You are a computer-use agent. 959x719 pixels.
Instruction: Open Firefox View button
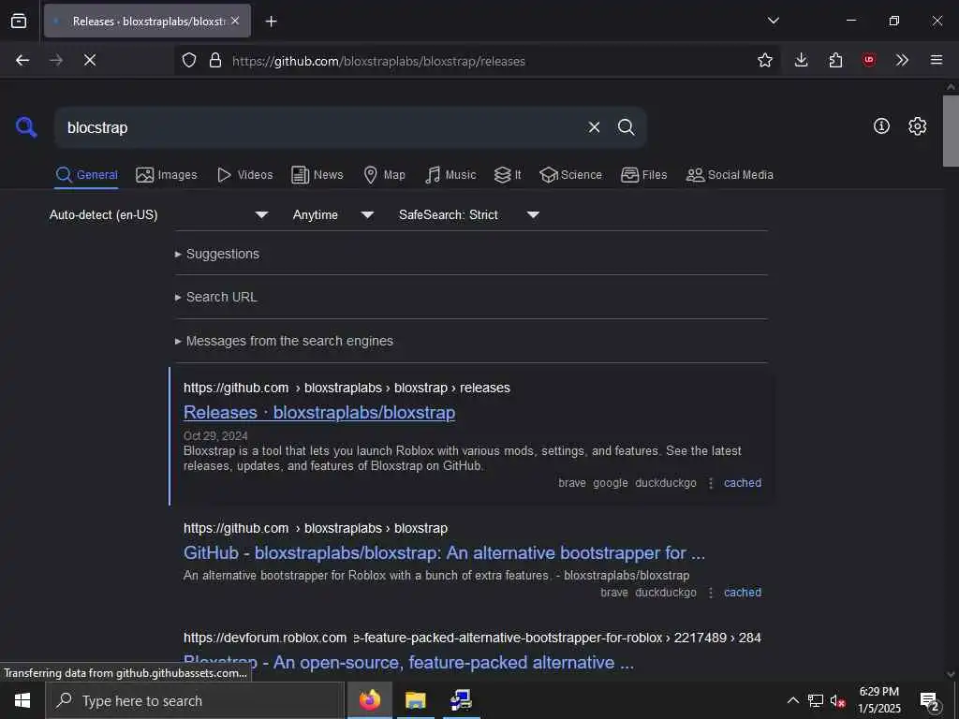coord(19,21)
